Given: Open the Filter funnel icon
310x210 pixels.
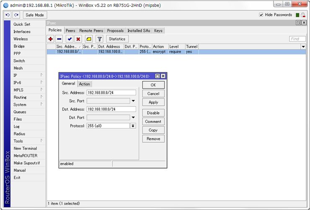Looking at the screenshot, I should click(x=100, y=39).
